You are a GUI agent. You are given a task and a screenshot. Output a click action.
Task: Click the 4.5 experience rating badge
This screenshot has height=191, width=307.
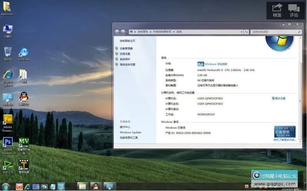click(x=201, y=64)
